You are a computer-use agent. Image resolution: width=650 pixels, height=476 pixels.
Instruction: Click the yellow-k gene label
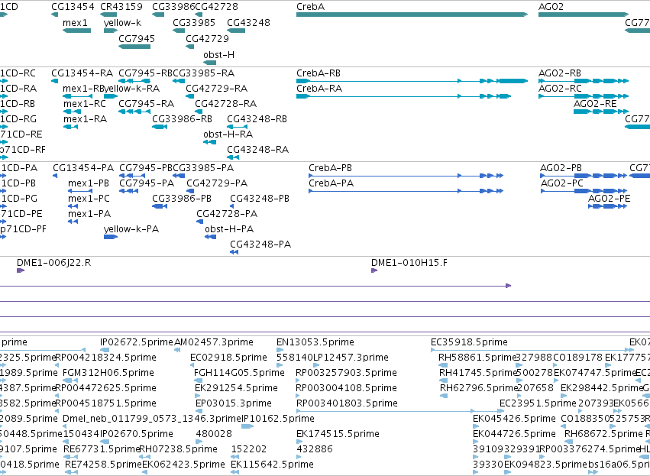[x=122, y=22]
